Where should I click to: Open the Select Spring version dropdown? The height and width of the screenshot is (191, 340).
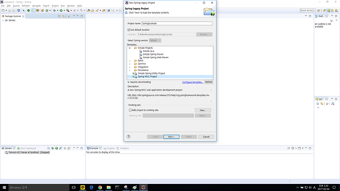pos(155,40)
